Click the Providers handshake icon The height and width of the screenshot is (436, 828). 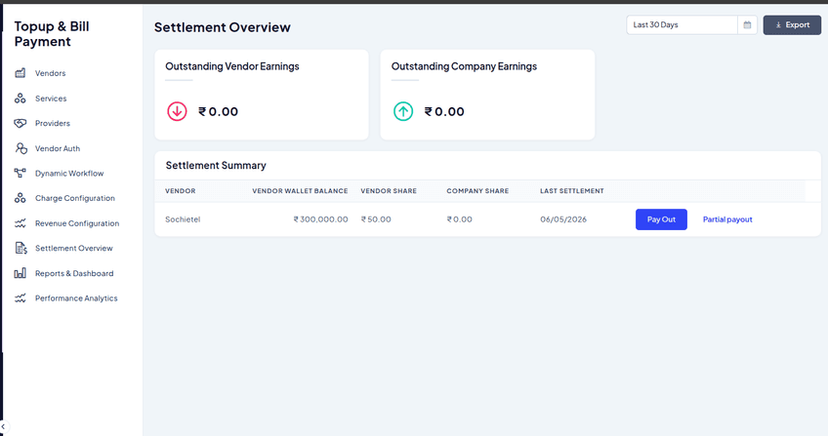point(21,123)
